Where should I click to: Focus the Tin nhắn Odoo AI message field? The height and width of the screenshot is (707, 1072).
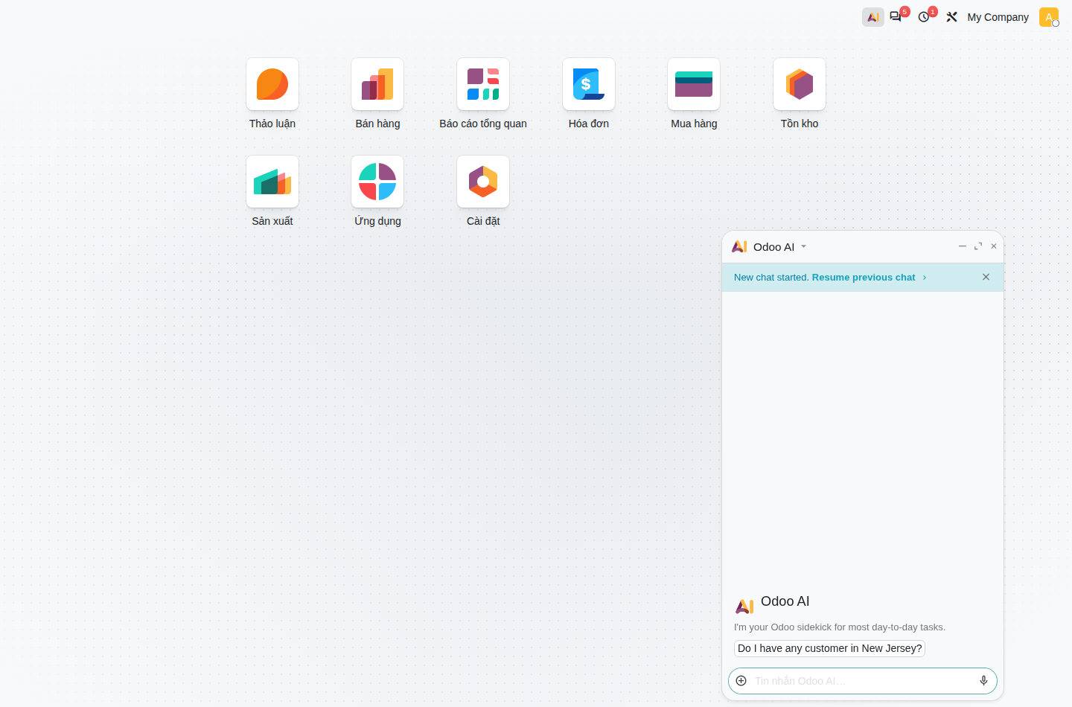coord(863,681)
